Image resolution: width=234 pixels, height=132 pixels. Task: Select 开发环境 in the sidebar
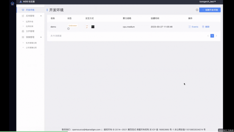30,10
